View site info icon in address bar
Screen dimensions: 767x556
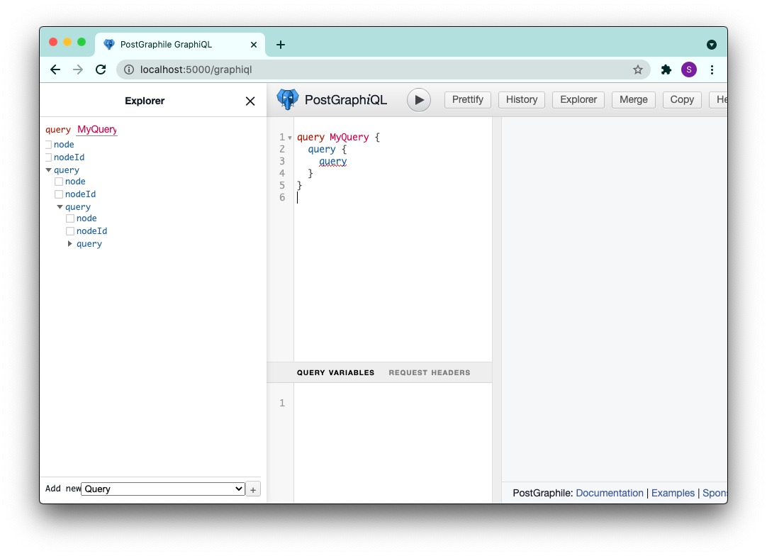coord(128,69)
